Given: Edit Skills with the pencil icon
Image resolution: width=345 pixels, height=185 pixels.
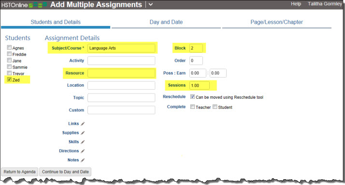Looking at the screenshot, I should point(83,142).
